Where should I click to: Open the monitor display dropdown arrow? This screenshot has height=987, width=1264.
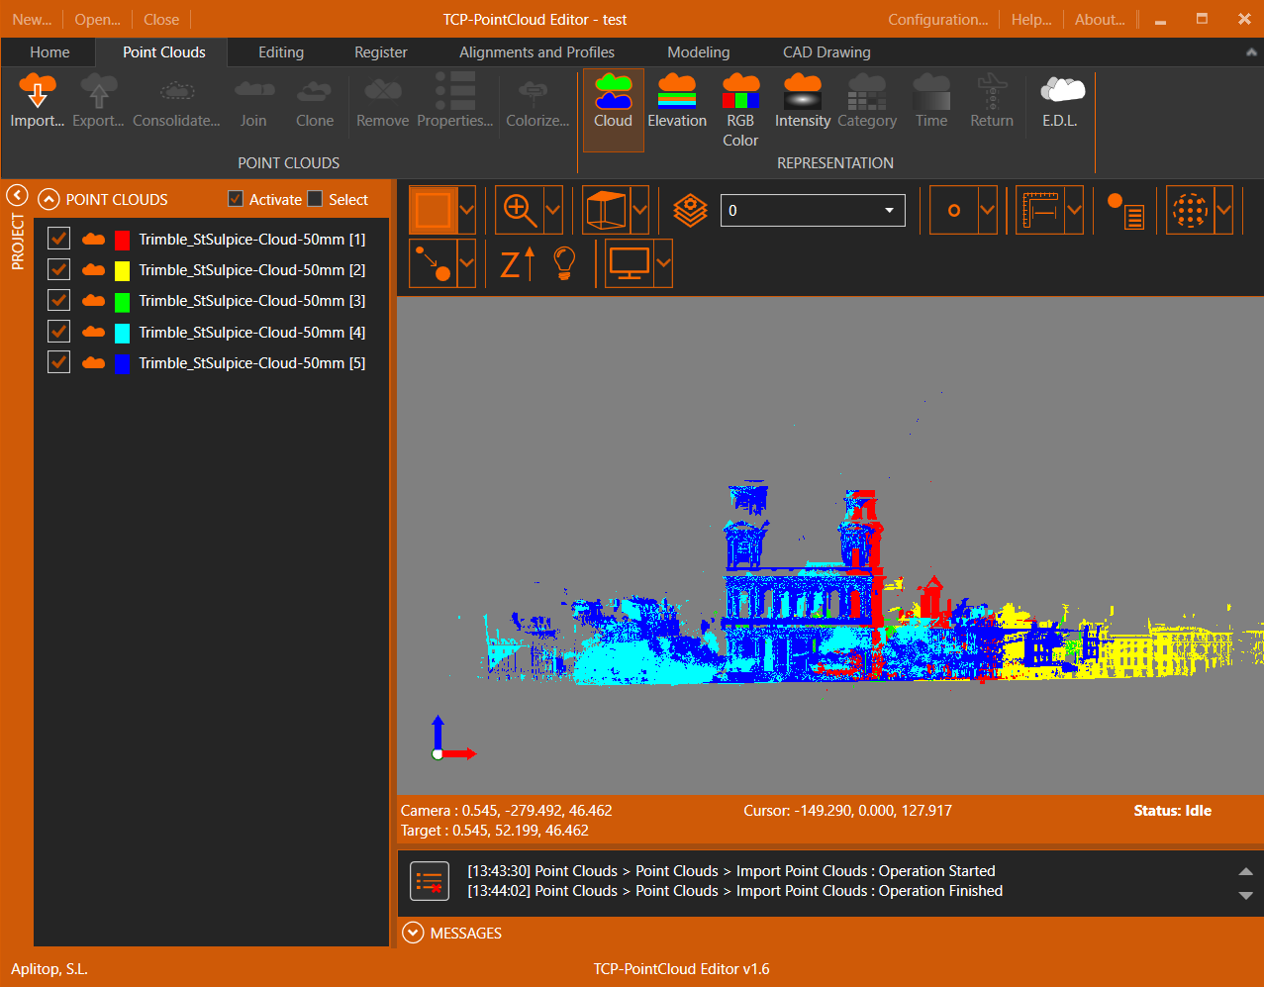tap(663, 263)
